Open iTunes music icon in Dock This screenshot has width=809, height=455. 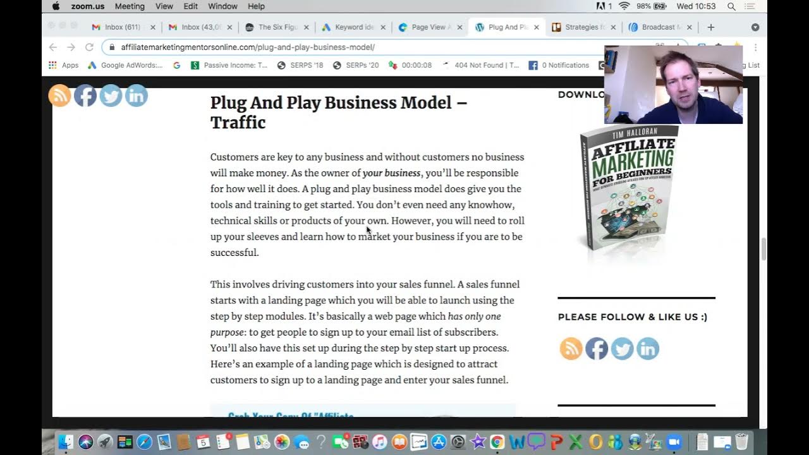coord(380,442)
